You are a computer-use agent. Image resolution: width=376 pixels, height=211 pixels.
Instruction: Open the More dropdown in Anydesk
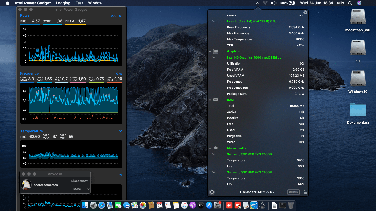click(79, 189)
